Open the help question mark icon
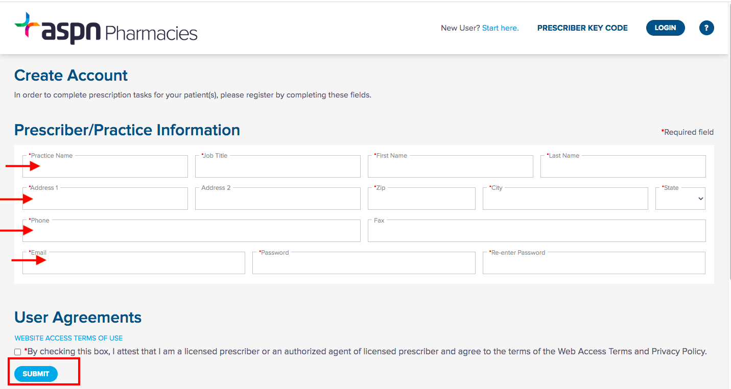731x389 pixels. coord(706,28)
